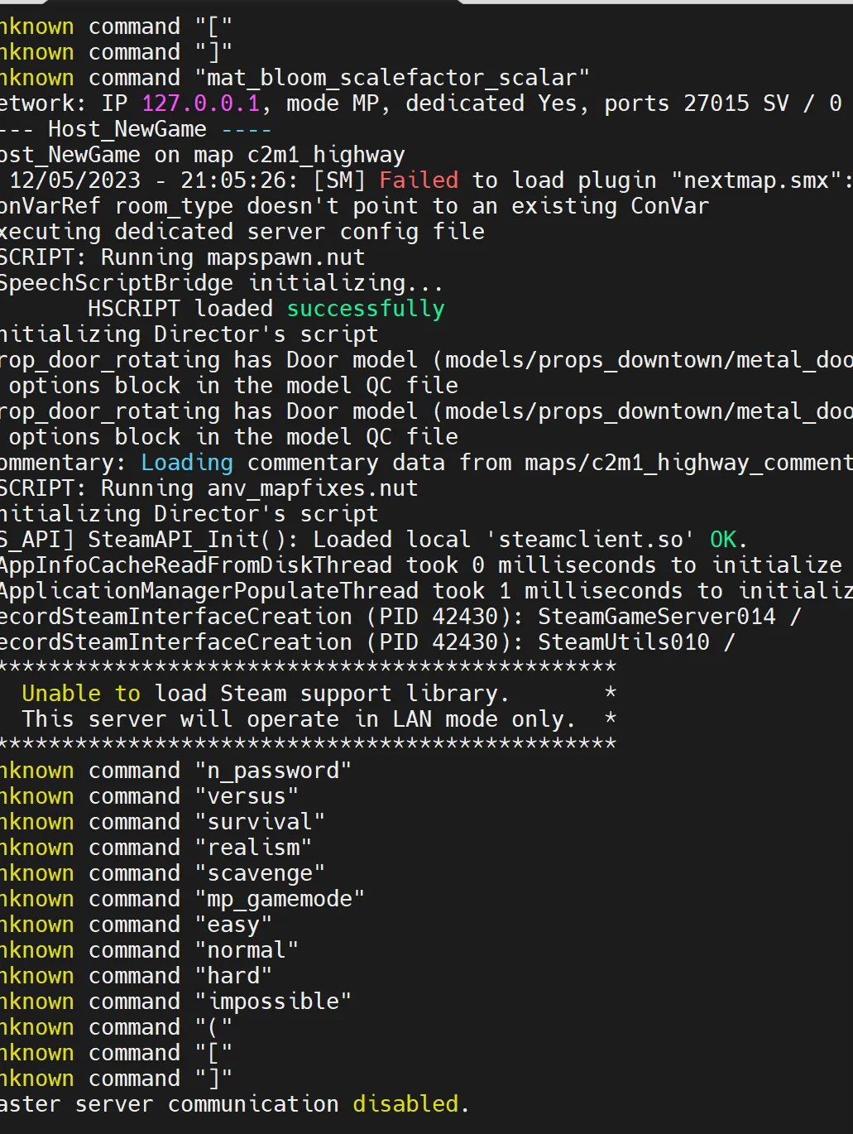Click the blue 'Loading' word
This screenshot has width=853, height=1134.
[x=187, y=463]
